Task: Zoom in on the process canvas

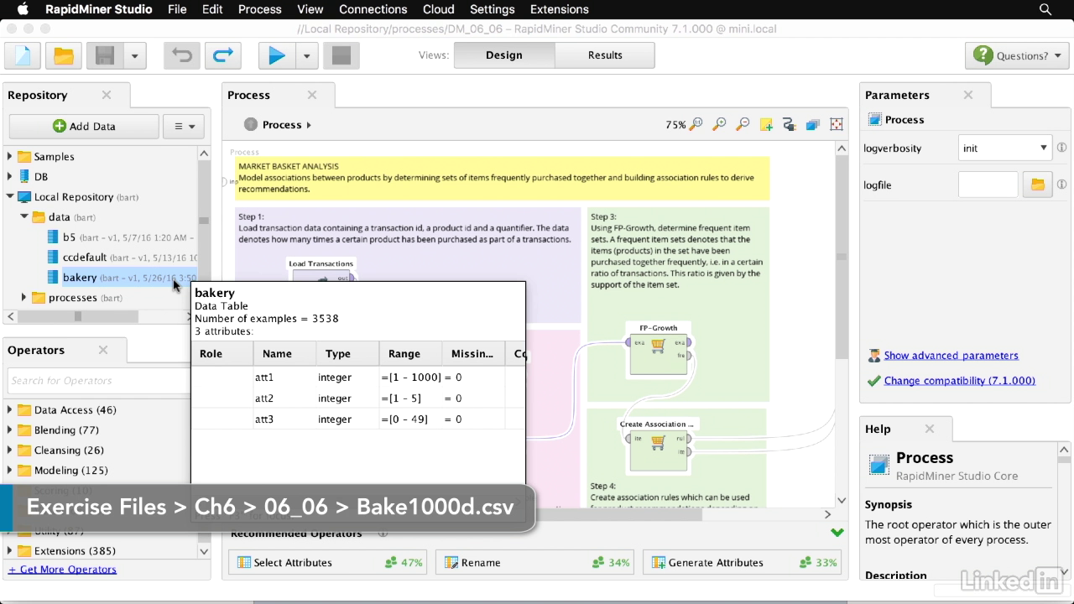Action: [719, 125]
